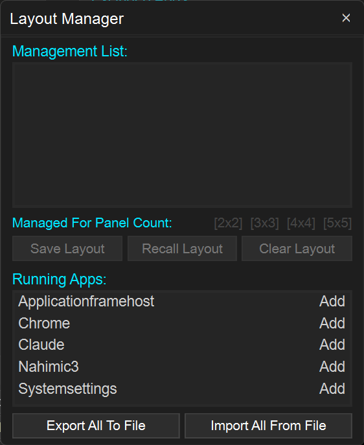The image size is (364, 445).
Task: Select Applicationframehost in Running Apps
Action: (x=86, y=301)
